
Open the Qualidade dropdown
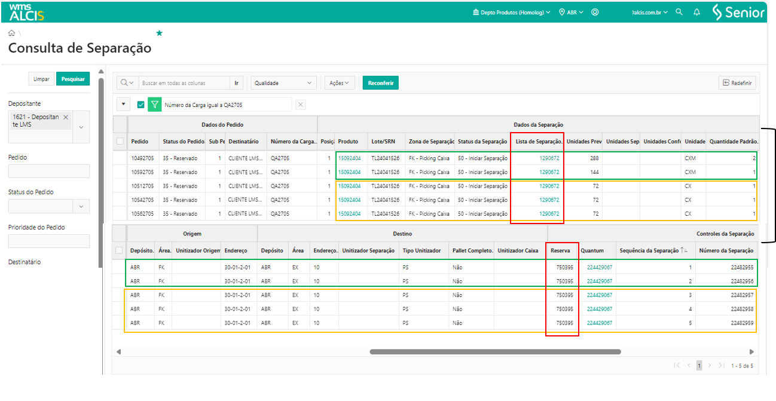coord(283,83)
